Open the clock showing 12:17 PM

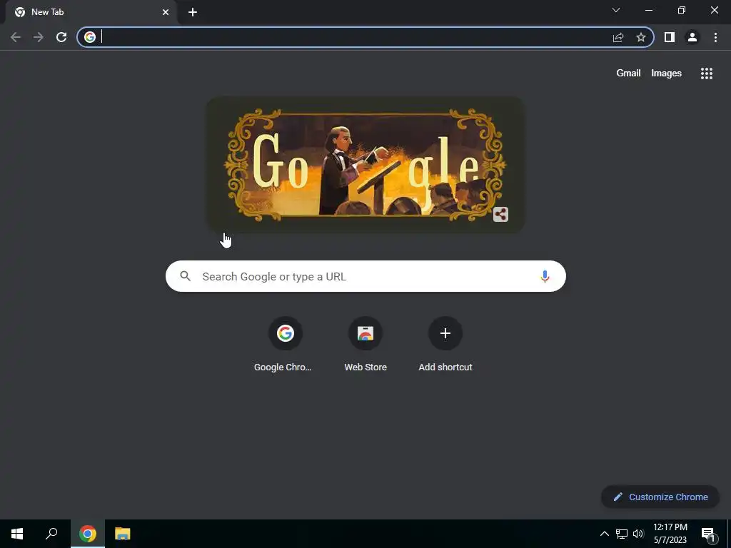tap(670, 534)
